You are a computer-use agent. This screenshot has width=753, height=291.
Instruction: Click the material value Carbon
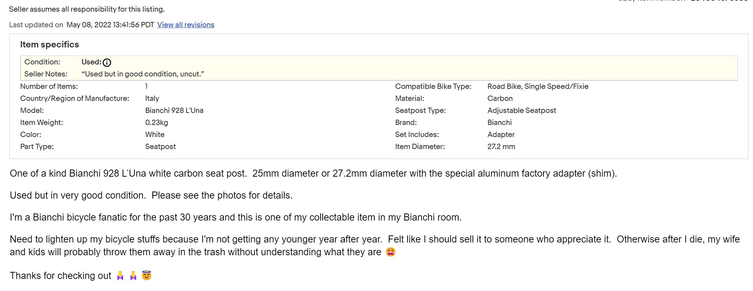(500, 98)
